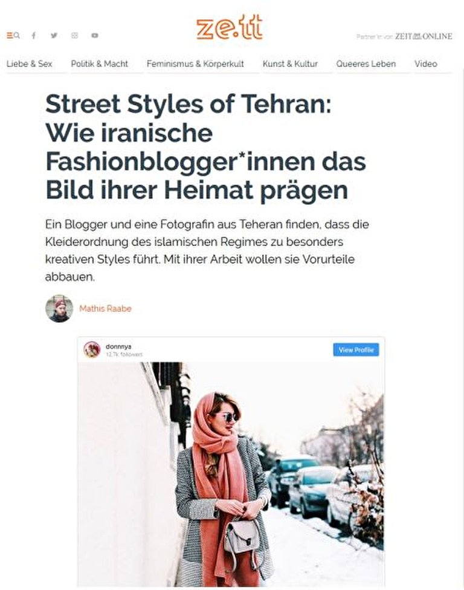Viewport: 464px width, 590px height.
Task: Click Mathis Raabe's author avatar
Action: click(59, 308)
